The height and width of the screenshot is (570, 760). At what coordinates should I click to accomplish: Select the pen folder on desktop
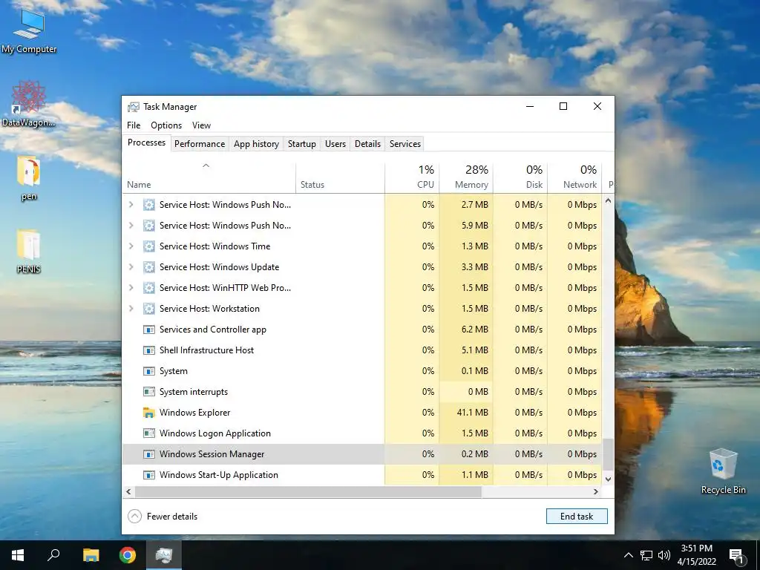coord(29,178)
